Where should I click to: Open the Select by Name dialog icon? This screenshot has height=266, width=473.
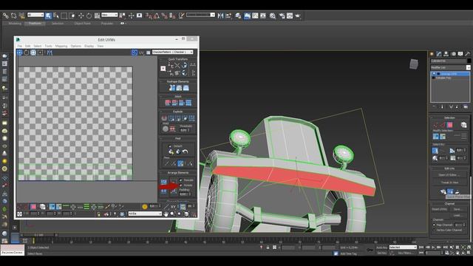click(56, 16)
